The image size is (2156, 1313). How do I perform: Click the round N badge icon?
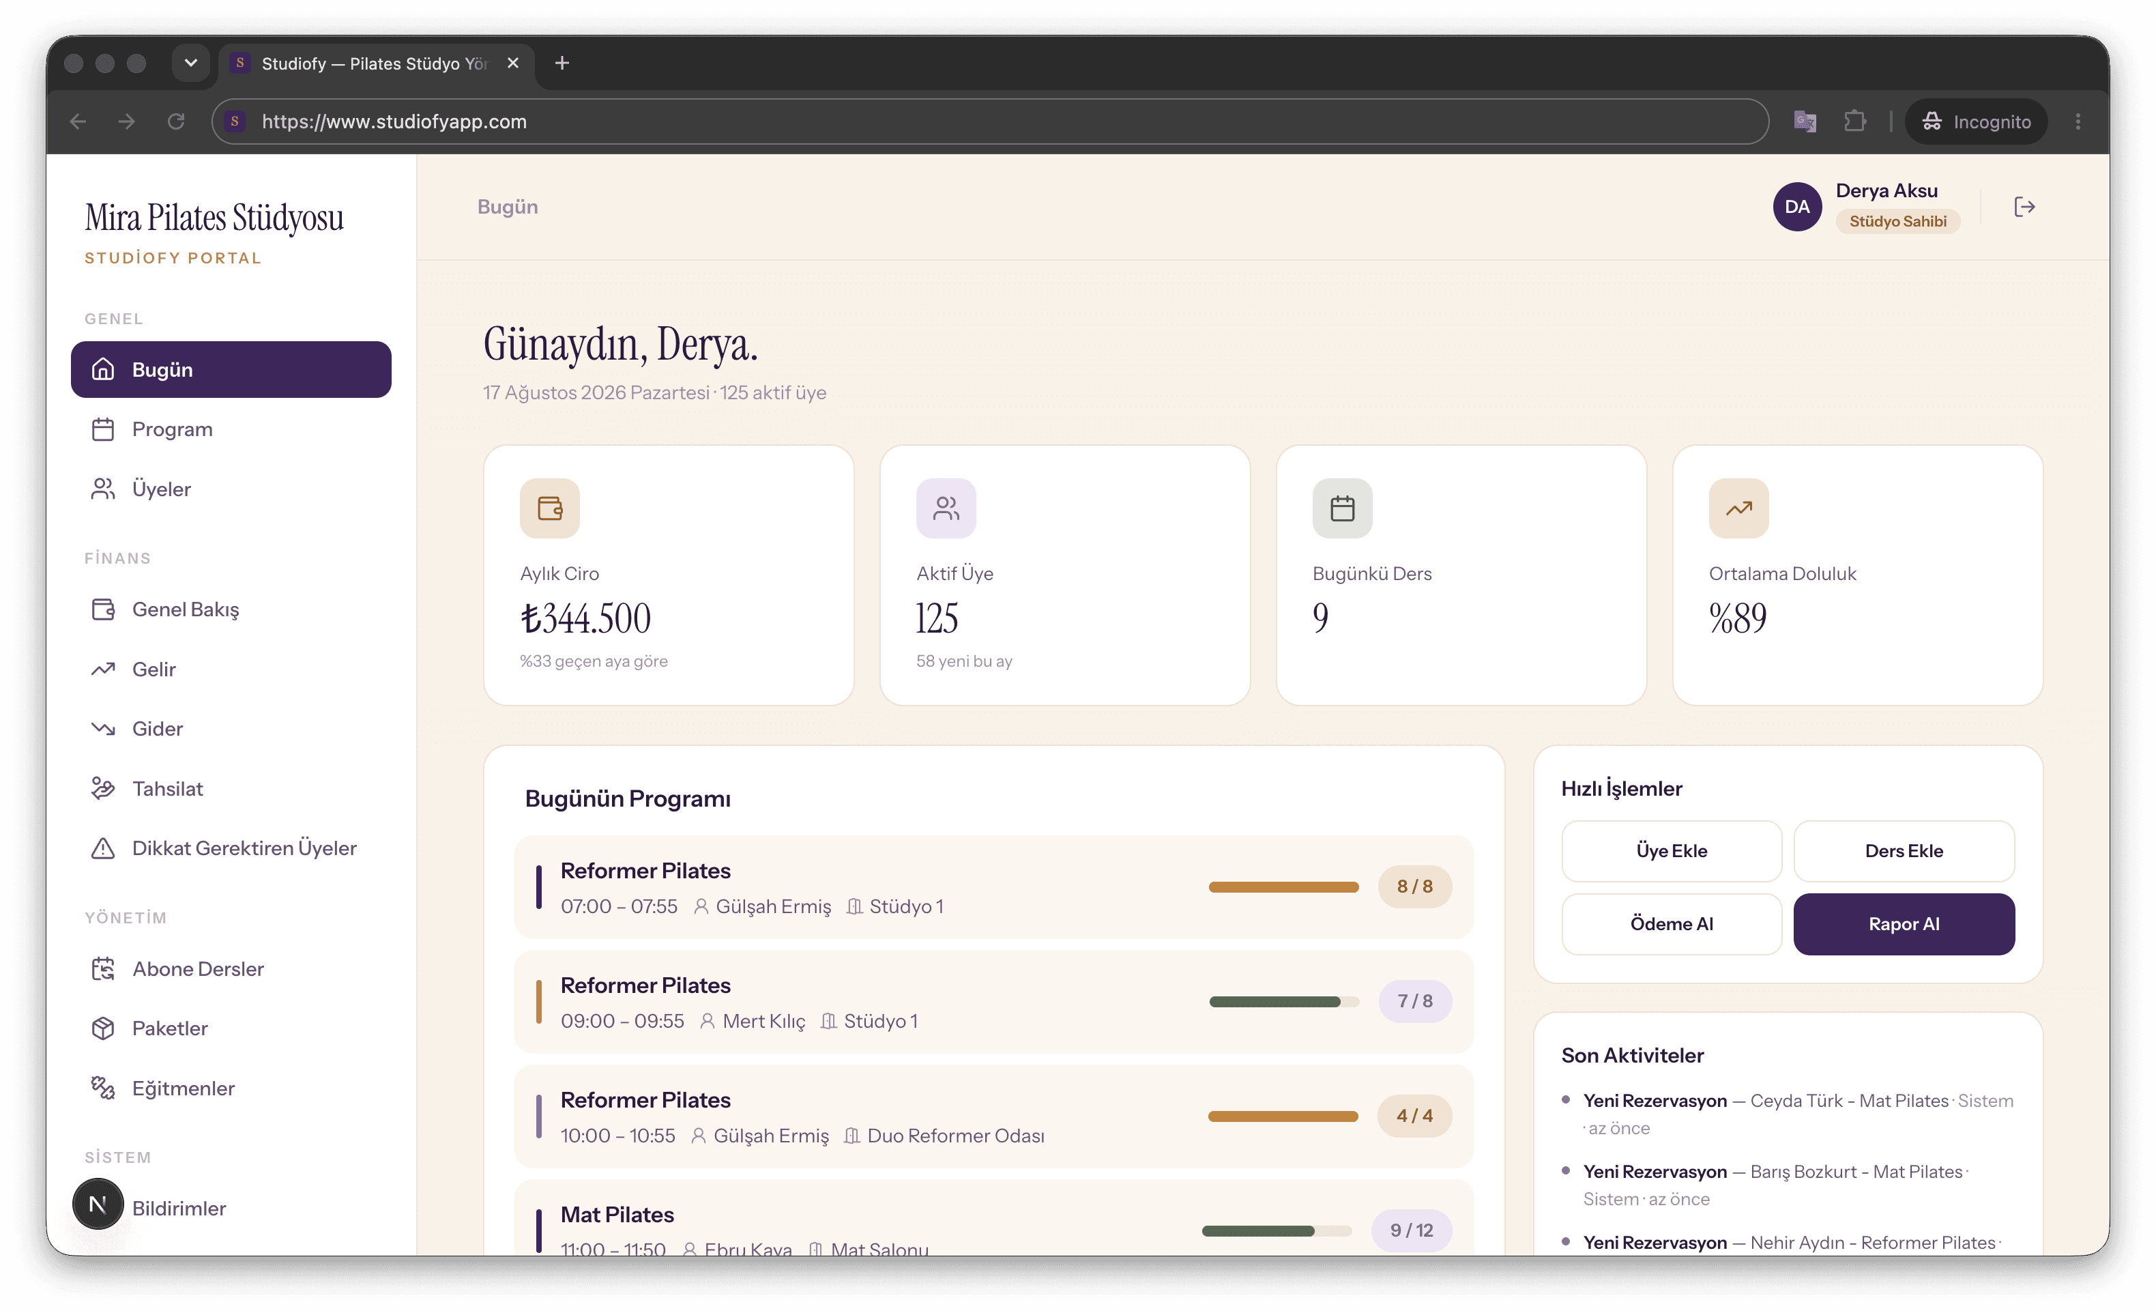pos(98,1204)
